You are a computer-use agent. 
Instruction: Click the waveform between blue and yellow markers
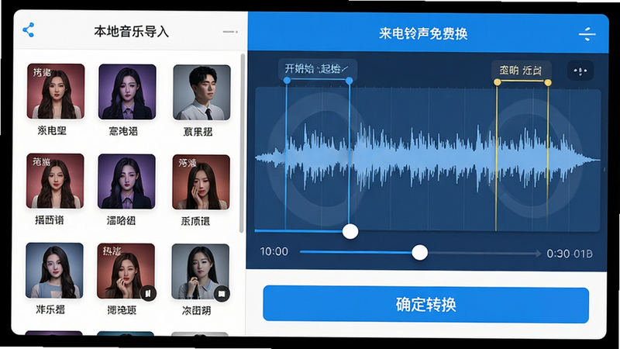point(423,158)
